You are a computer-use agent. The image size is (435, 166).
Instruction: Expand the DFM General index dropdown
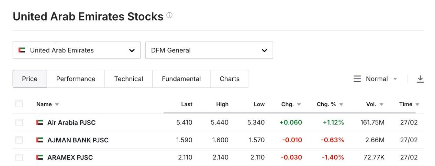tap(209, 50)
